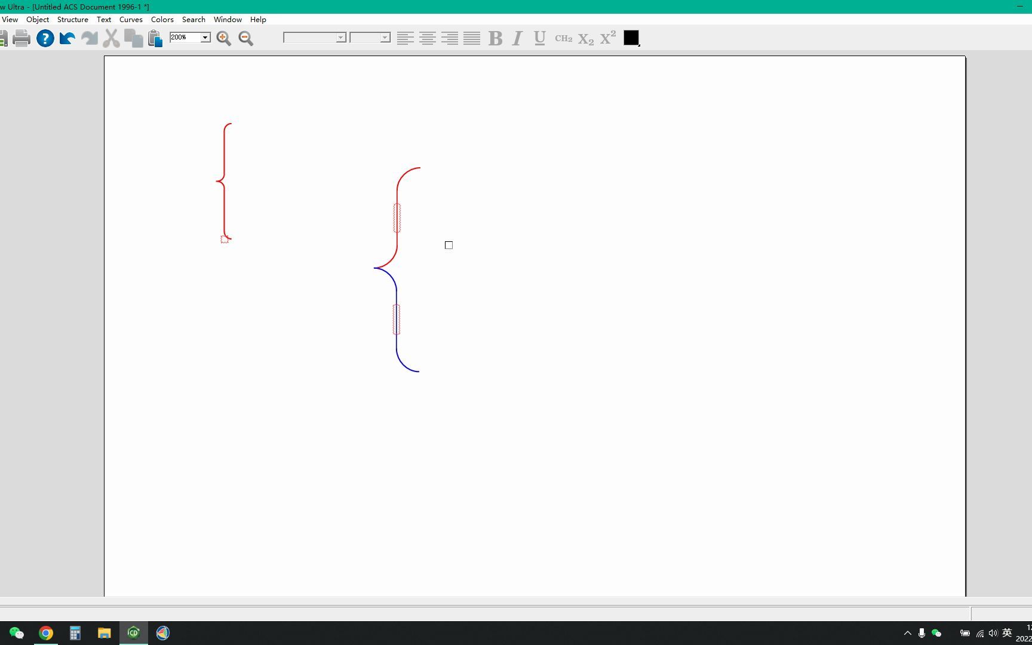Viewport: 1032px width, 645px height.
Task: Open the Colors menu
Action: 162,19
